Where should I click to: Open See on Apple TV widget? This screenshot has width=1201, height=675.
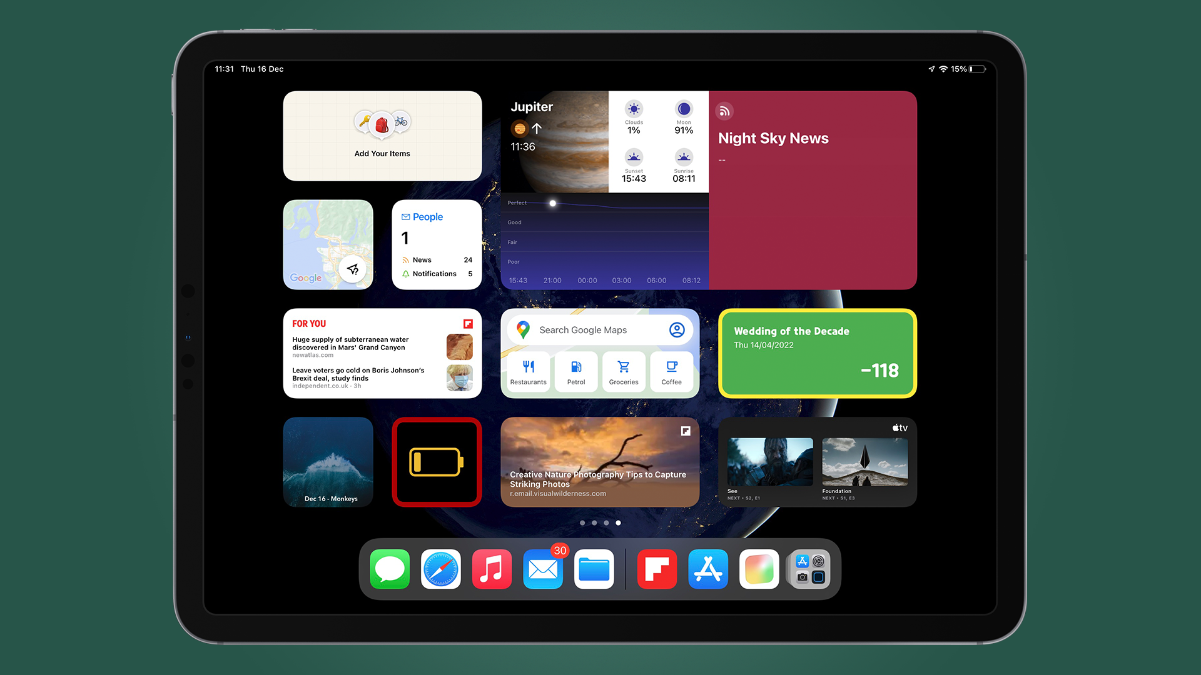click(767, 461)
